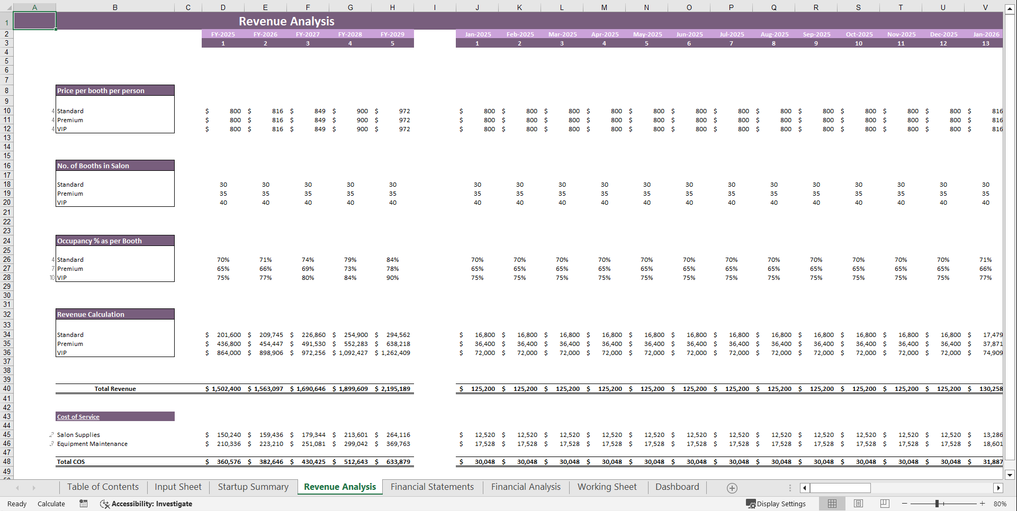Open Display Settings from the status bar
The height and width of the screenshot is (511, 1017).
point(776,504)
